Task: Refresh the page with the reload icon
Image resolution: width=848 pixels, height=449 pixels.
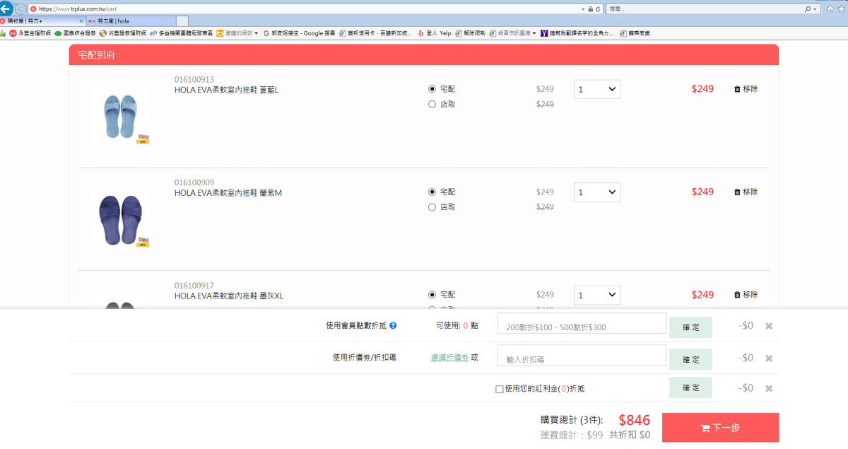Action: point(598,9)
